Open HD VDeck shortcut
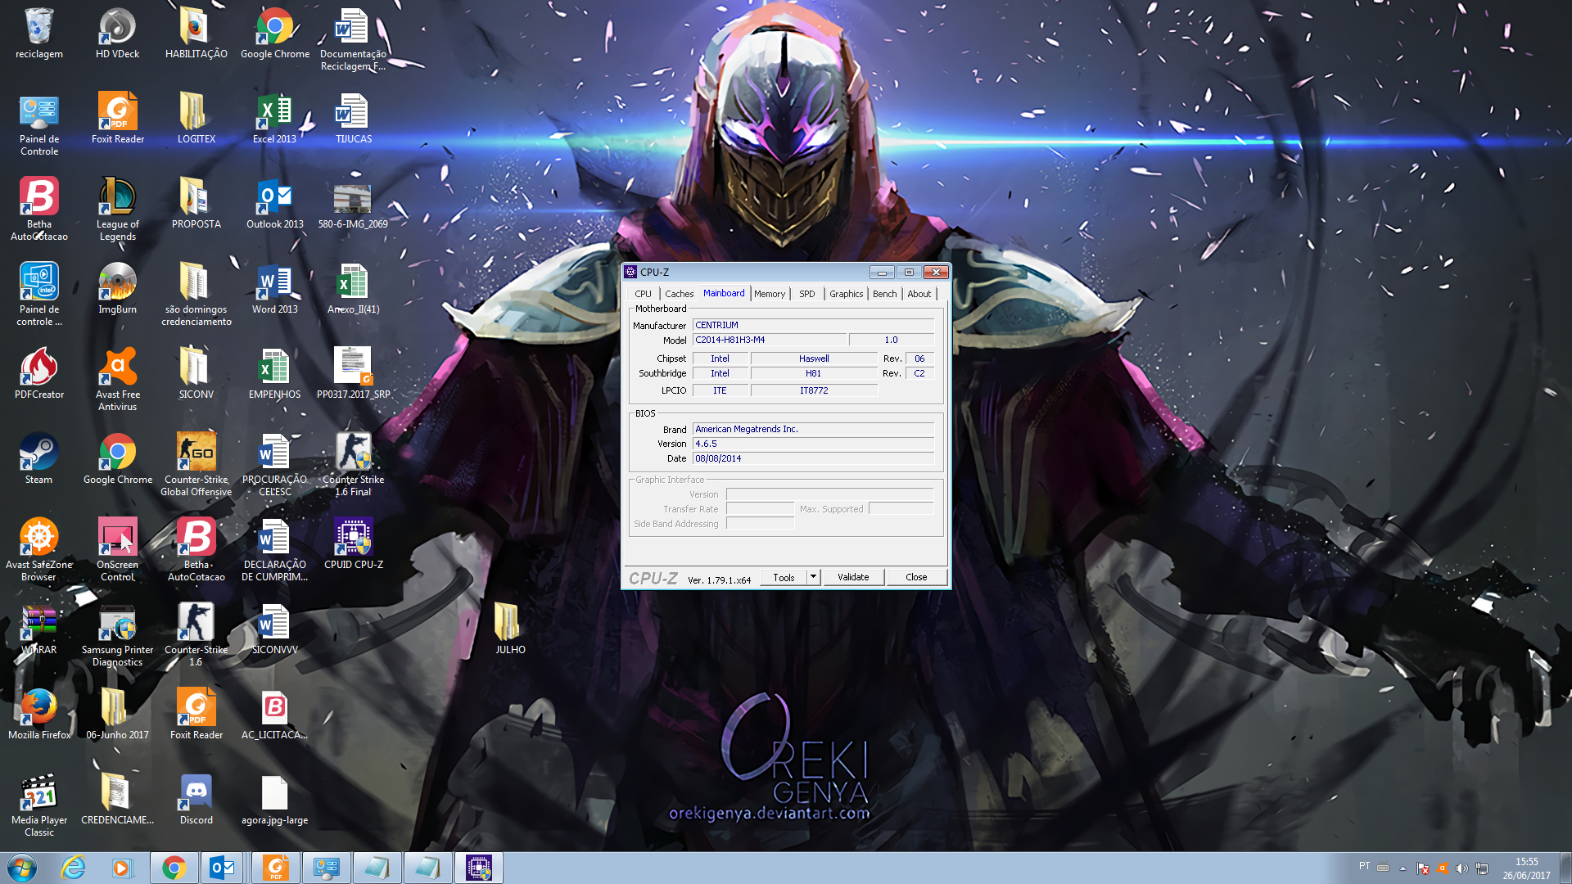The image size is (1572, 884). [x=118, y=32]
